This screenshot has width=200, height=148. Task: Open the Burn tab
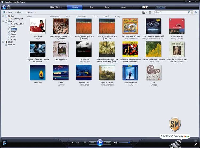(x=107, y=7)
